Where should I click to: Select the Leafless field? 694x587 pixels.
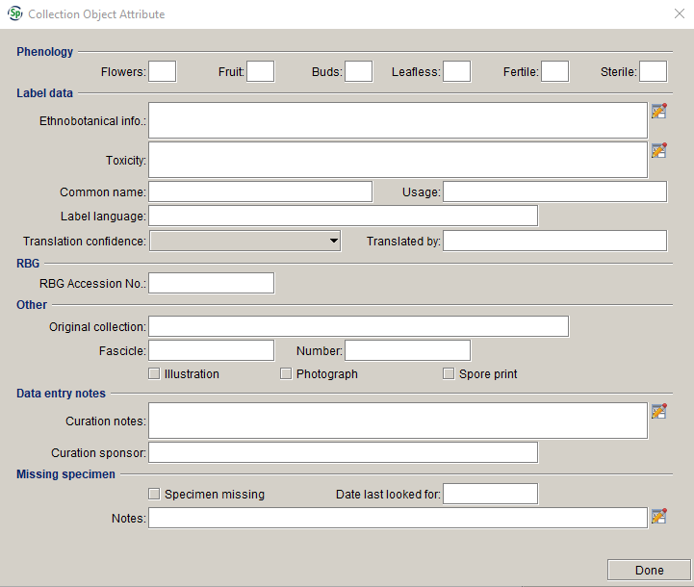(457, 71)
